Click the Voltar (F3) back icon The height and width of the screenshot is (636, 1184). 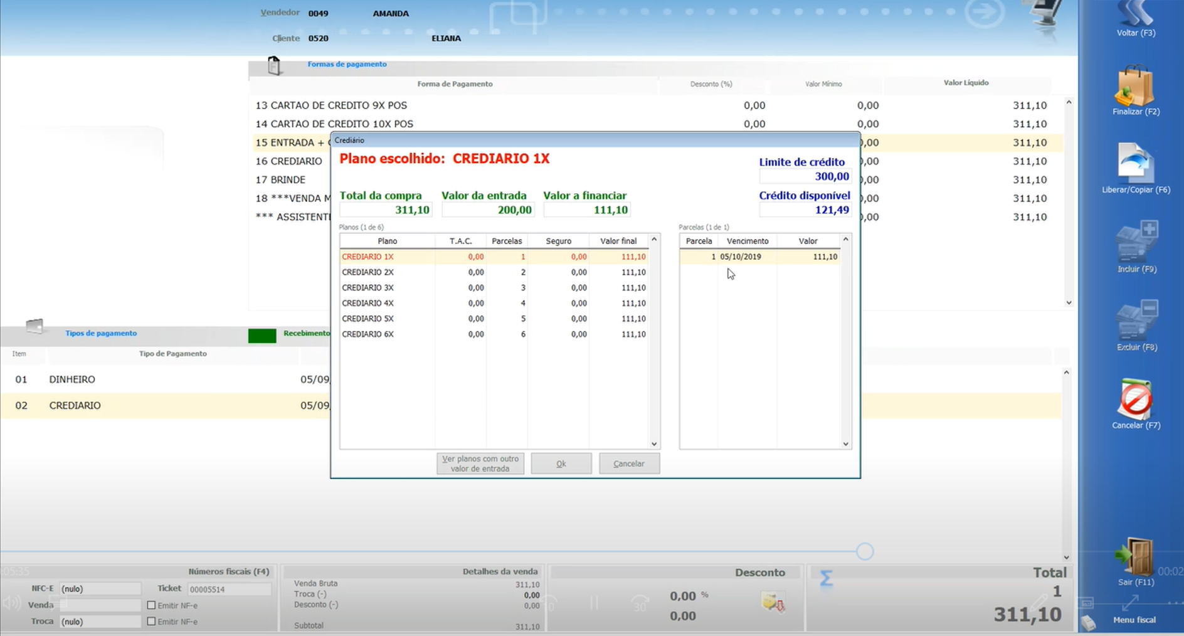(1136, 15)
